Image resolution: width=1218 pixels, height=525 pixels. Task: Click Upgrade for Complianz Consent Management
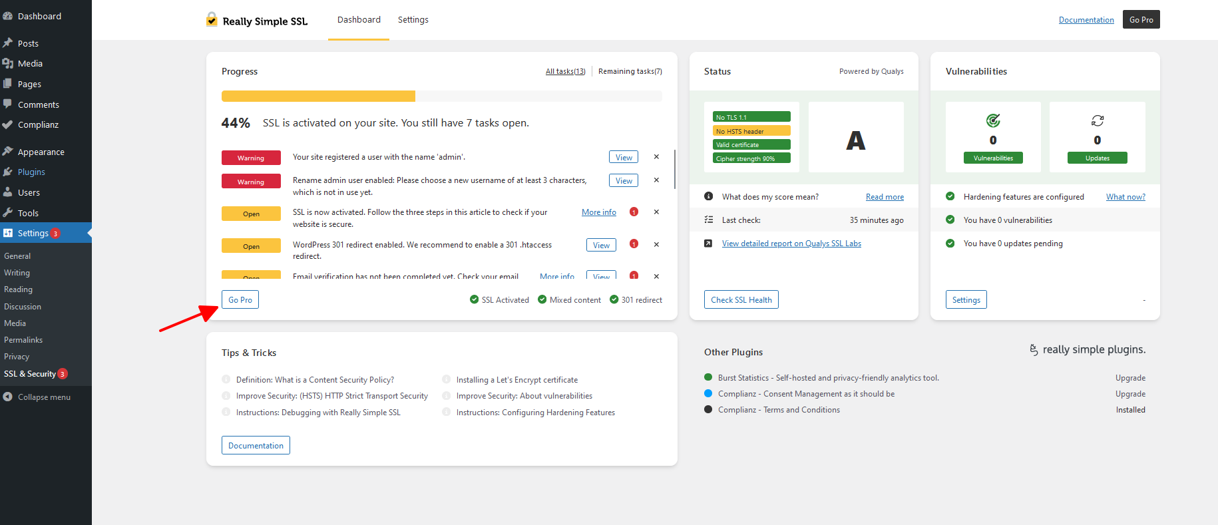pos(1130,394)
